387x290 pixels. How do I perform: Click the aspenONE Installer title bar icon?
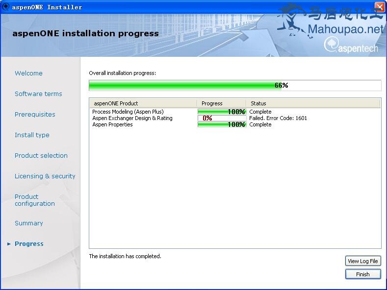[5, 7]
